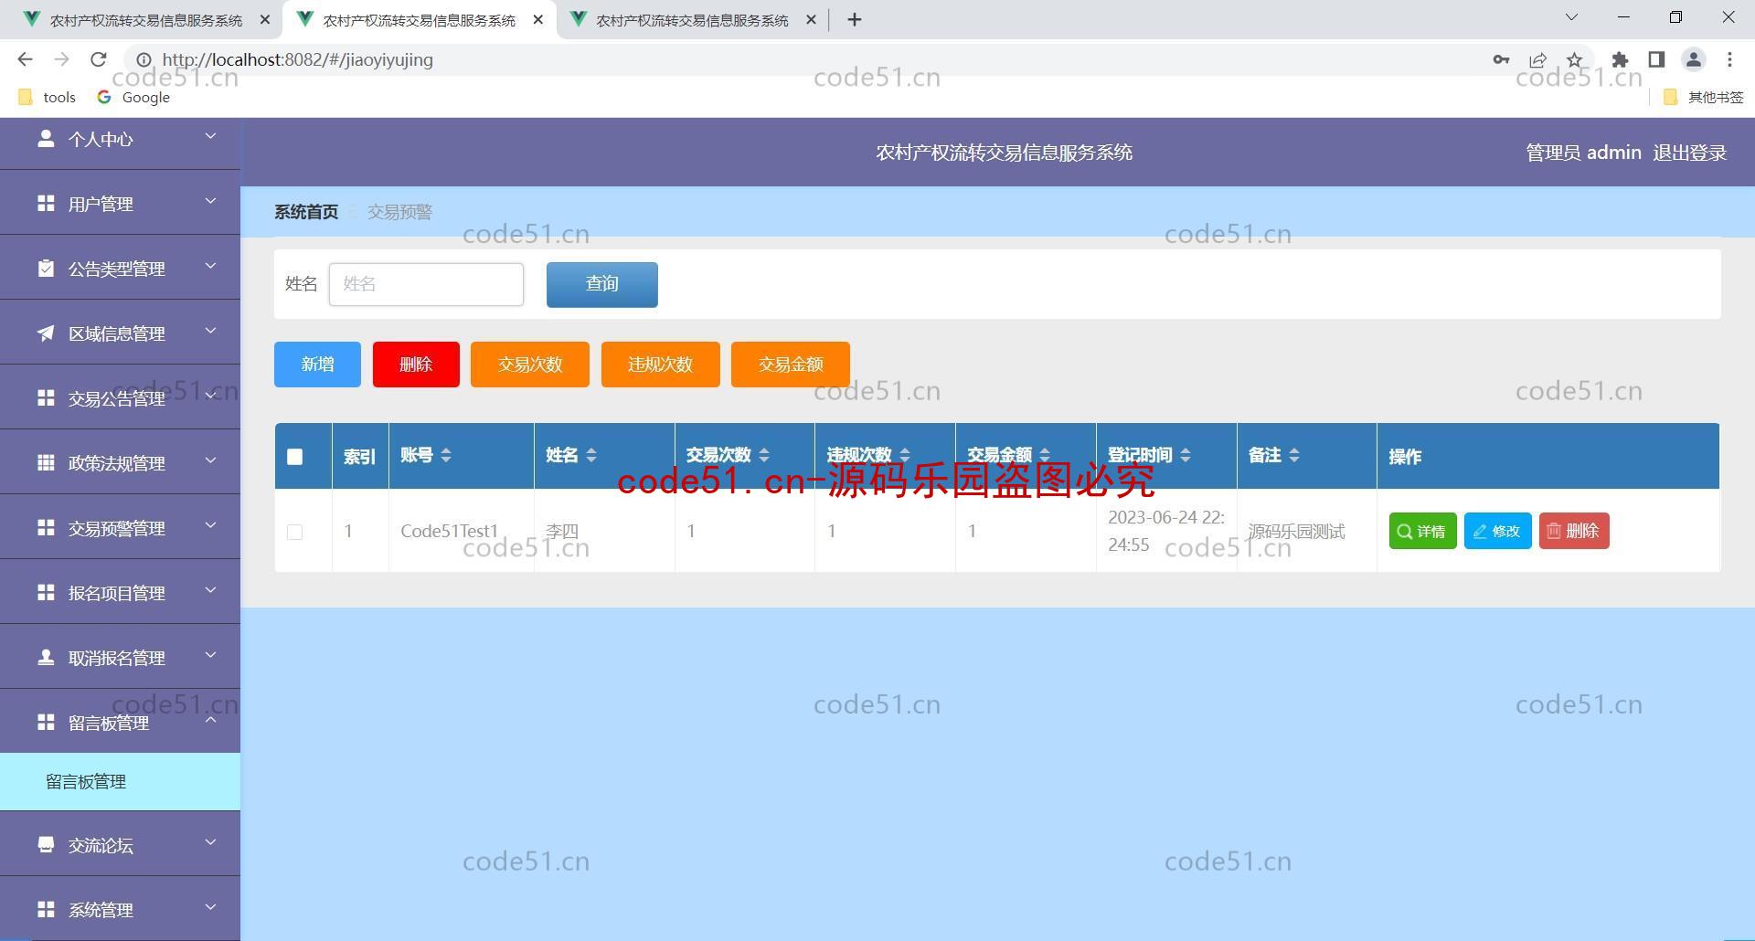Open the 交易金额 orange chart button

click(x=791, y=365)
